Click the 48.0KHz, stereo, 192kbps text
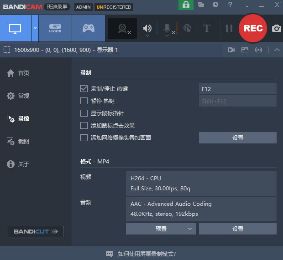The height and width of the screenshot is (260, 283). tap(164, 214)
